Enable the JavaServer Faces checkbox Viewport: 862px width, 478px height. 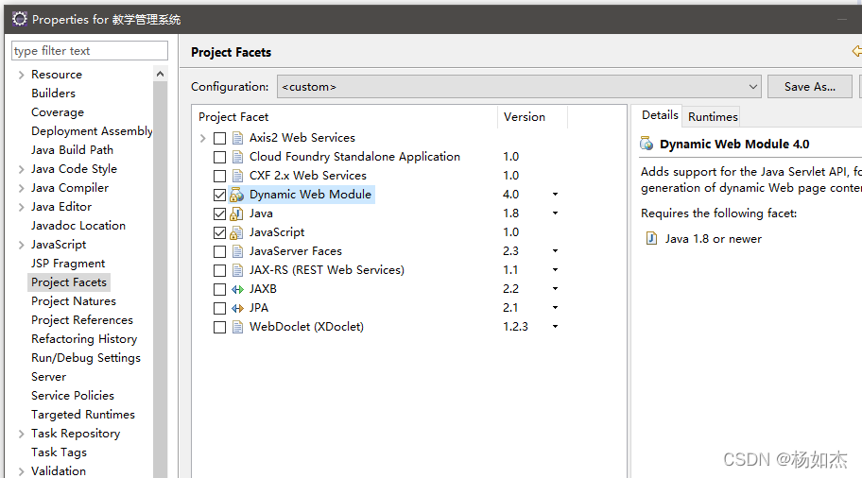click(x=220, y=251)
